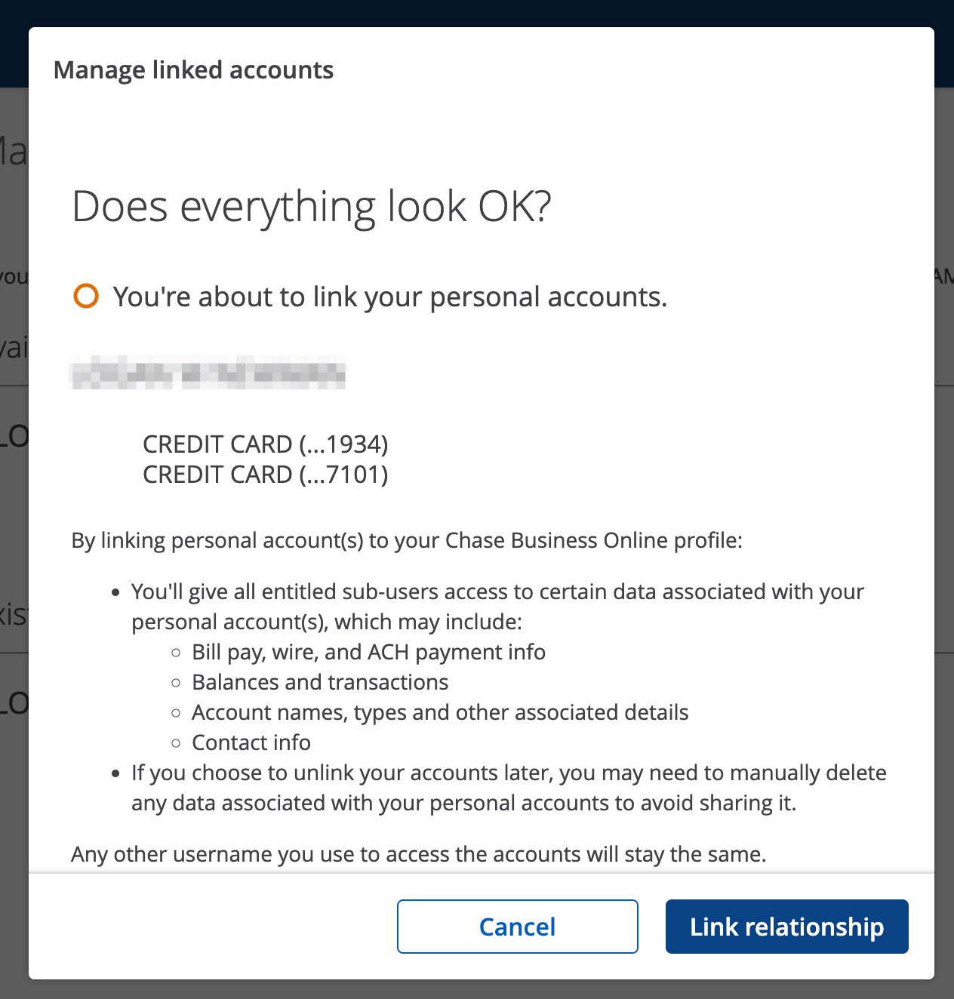This screenshot has width=954, height=999.
Task: Select CREDIT CARD ending in 1934
Action: coord(266,444)
